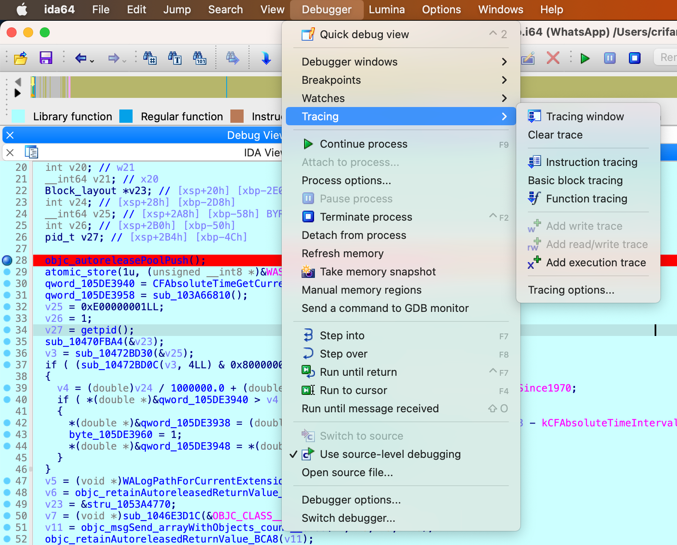
Task: Select Add execution trace
Action: click(588, 263)
